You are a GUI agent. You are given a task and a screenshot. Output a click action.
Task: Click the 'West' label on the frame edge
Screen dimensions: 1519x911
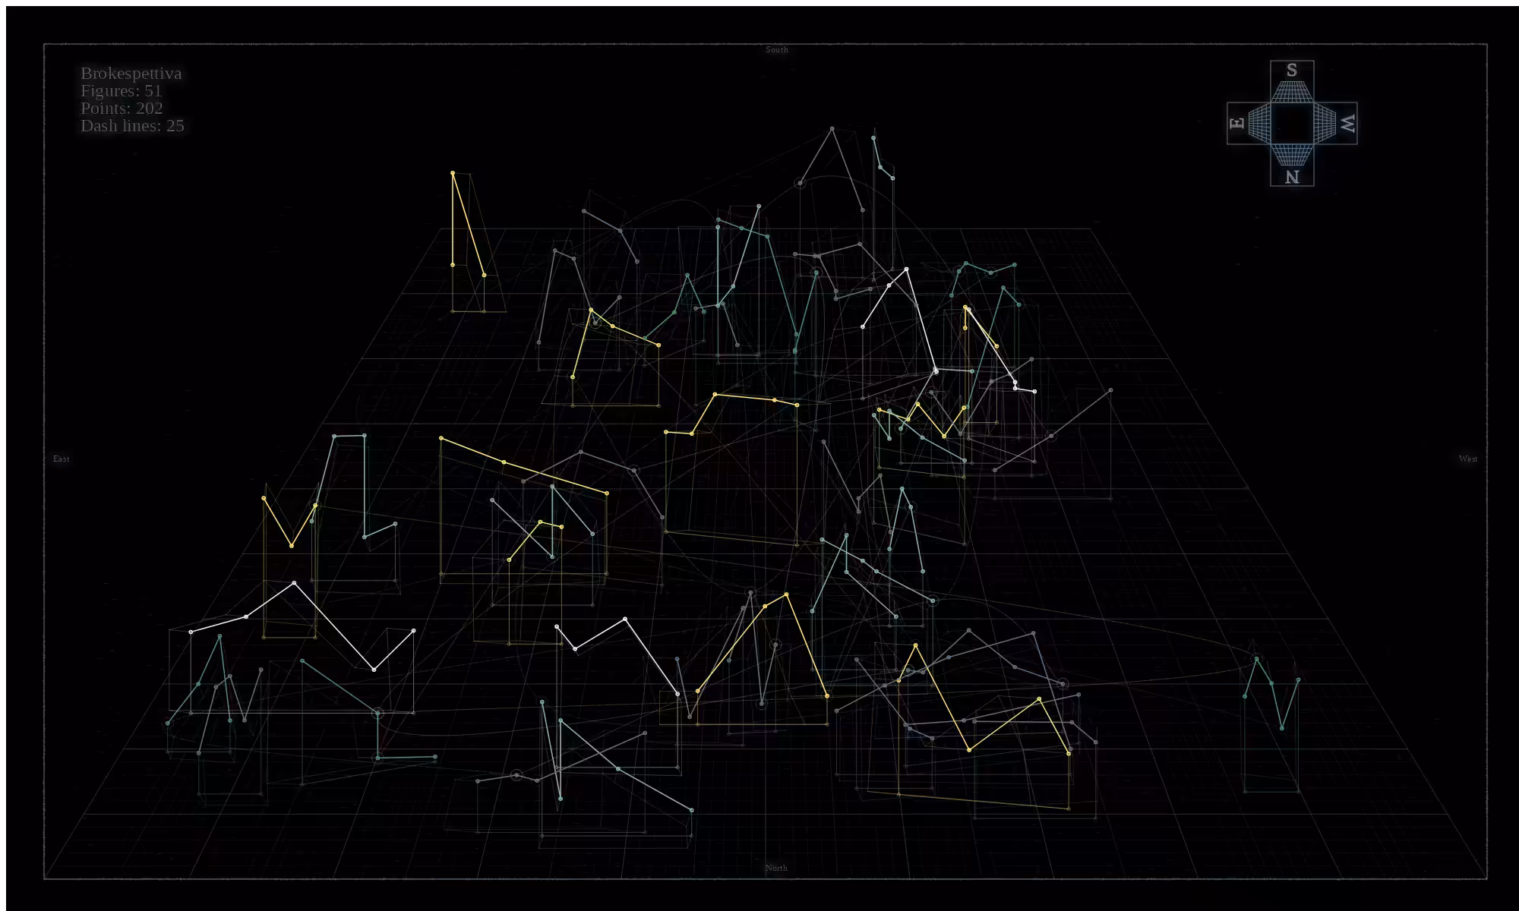pos(1468,459)
